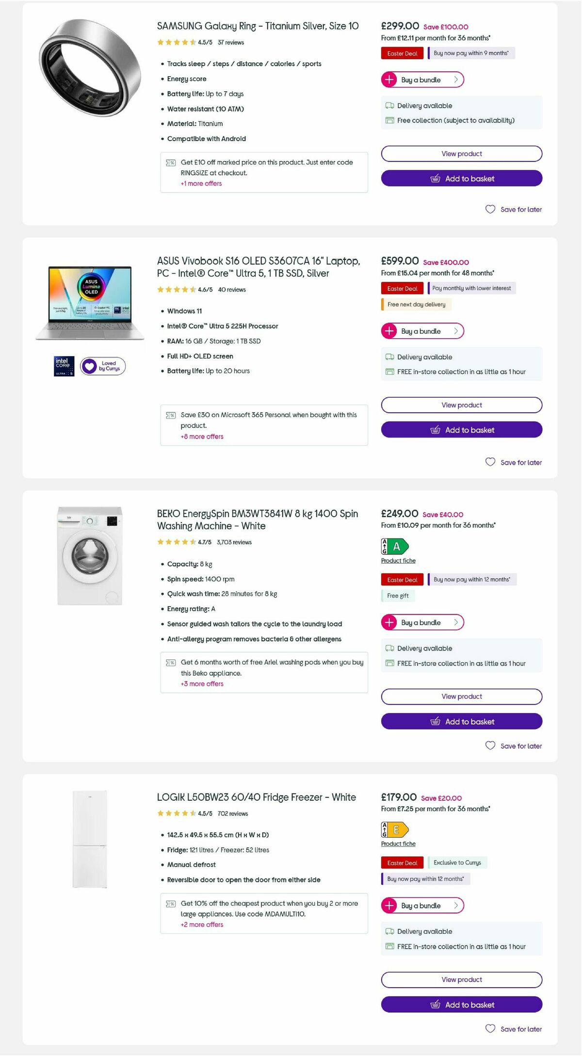This screenshot has width=582, height=1056.
Task: Expand more offers under the Beko appliance deal
Action: [x=202, y=684]
